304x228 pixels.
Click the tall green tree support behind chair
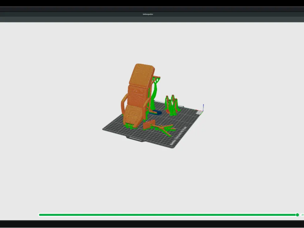(155, 93)
